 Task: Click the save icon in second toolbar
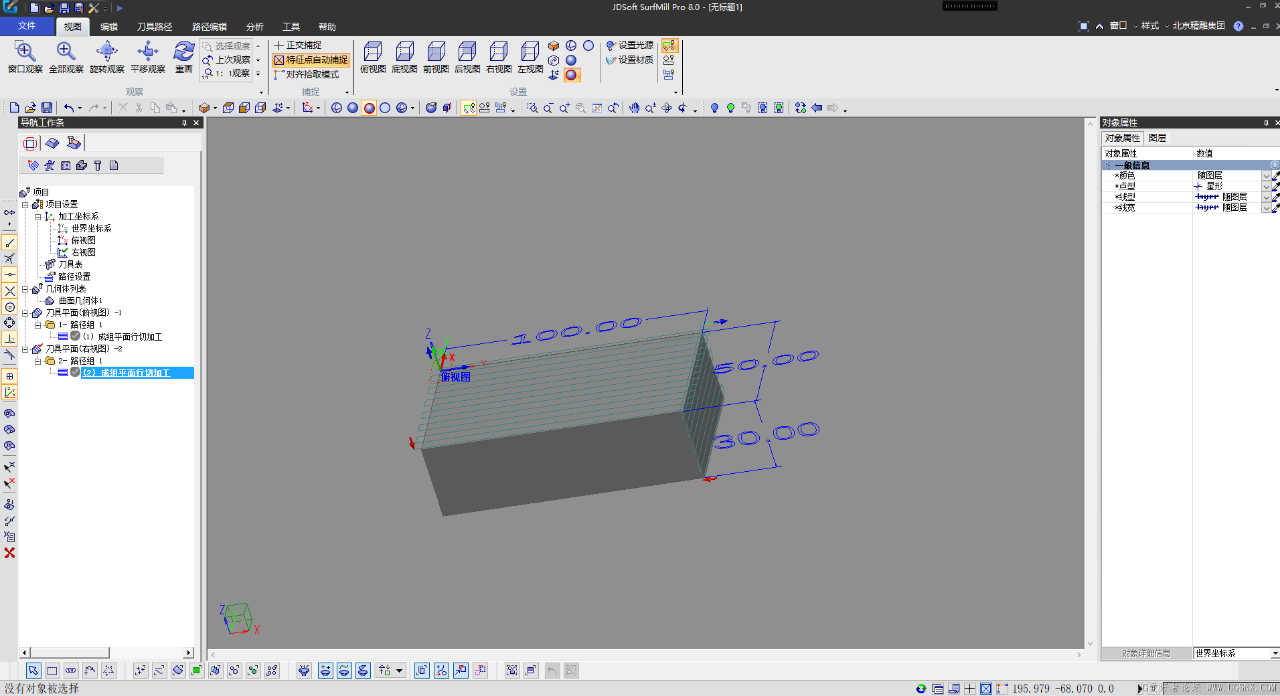tap(47, 108)
